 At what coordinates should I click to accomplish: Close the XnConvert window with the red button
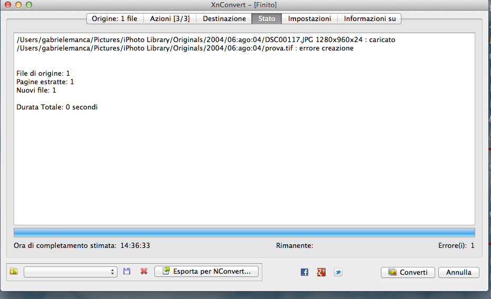point(8,5)
